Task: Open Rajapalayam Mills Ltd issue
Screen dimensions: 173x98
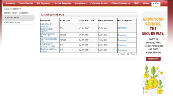Action: [x=47, y=35]
